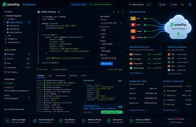Toggle Isolated Environment badge
Image resolution: width=196 pixels, height=127 pixels.
point(101,5)
